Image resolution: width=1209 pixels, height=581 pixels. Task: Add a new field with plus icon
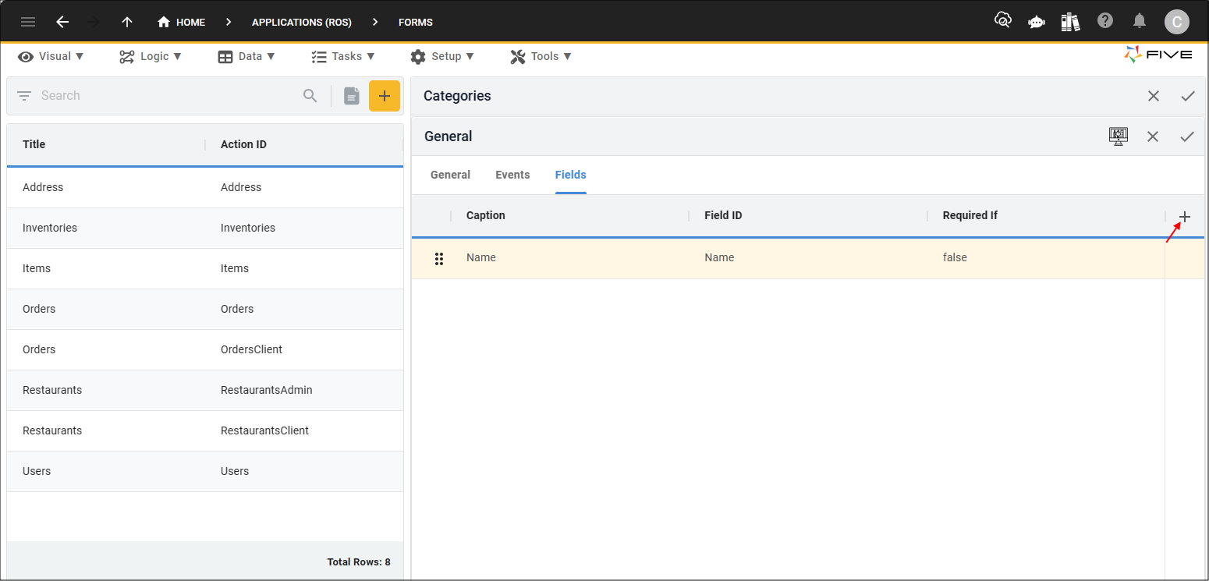[x=1185, y=217]
